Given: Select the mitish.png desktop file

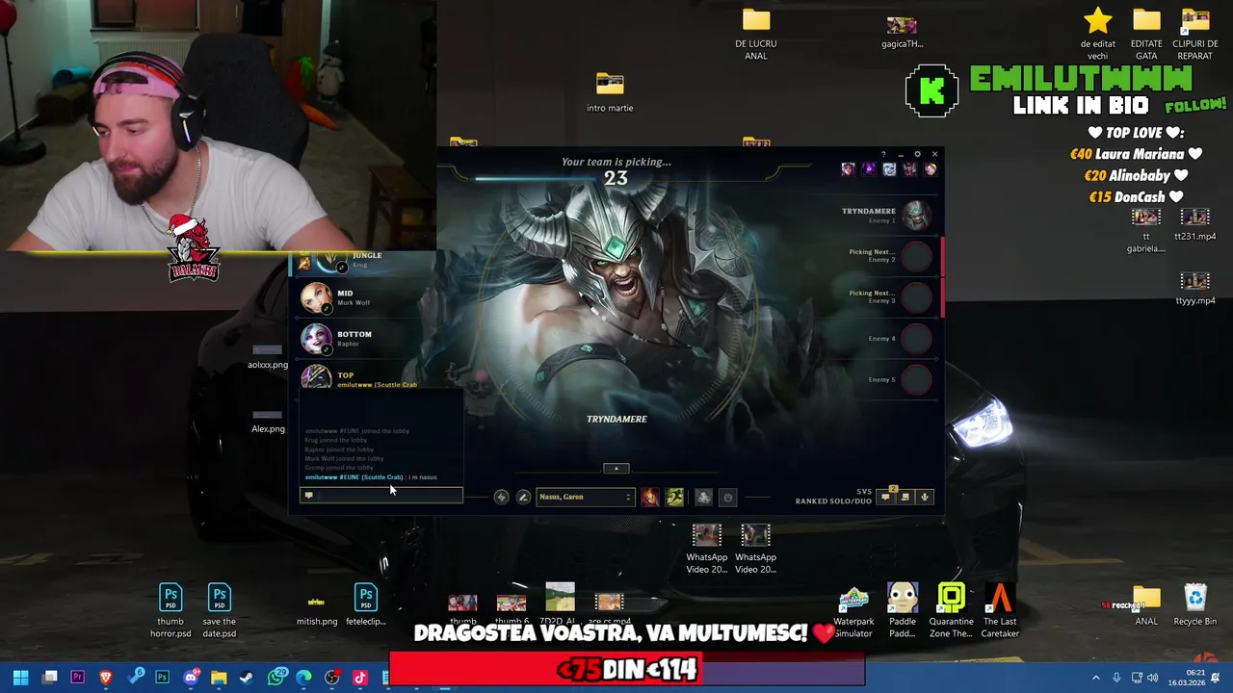Looking at the screenshot, I should click(316, 608).
